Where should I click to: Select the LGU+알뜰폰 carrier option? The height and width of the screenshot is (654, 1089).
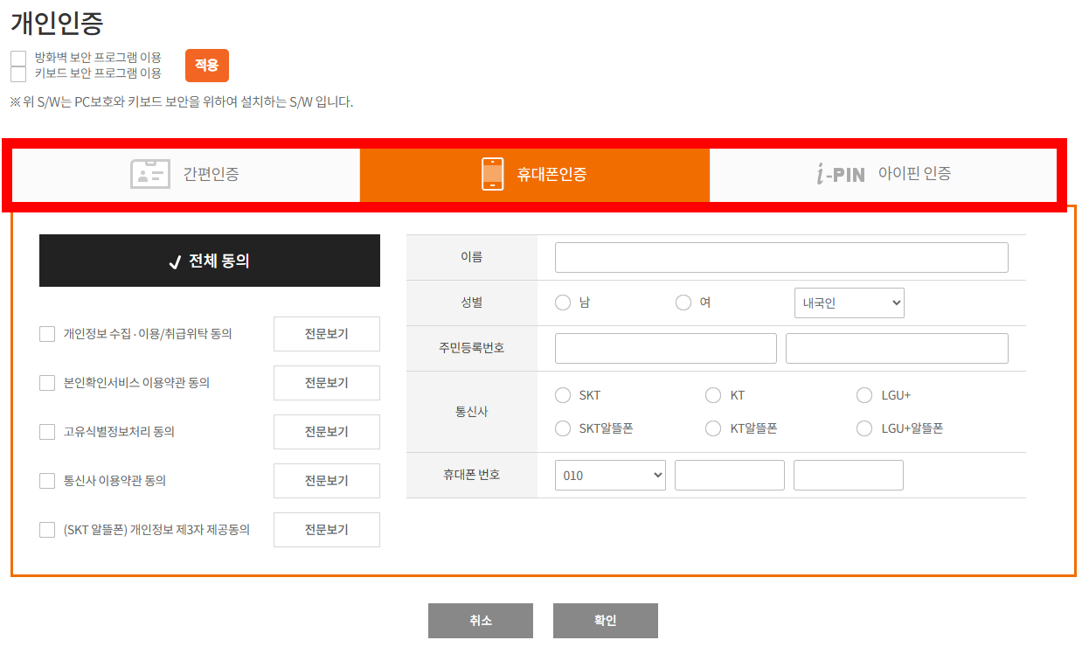[x=864, y=428]
